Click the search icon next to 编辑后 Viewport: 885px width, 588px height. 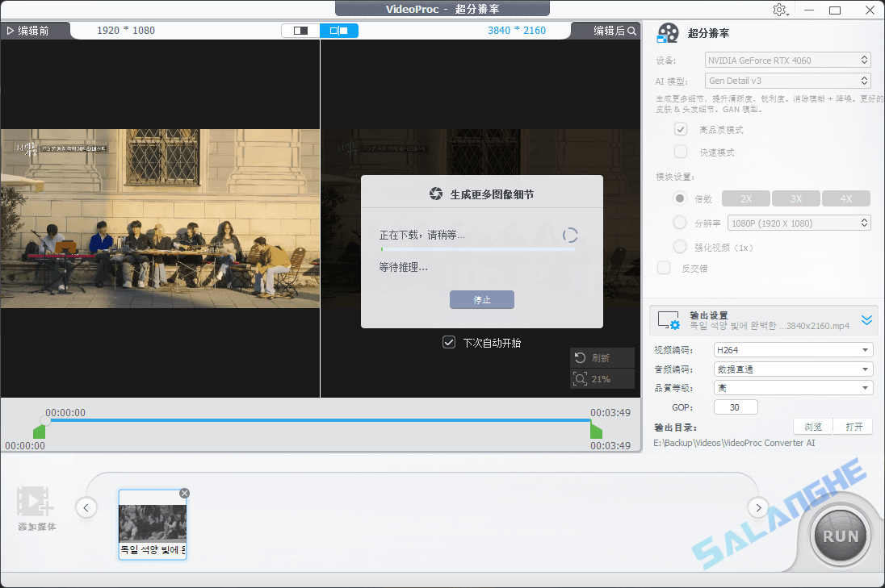tap(631, 30)
